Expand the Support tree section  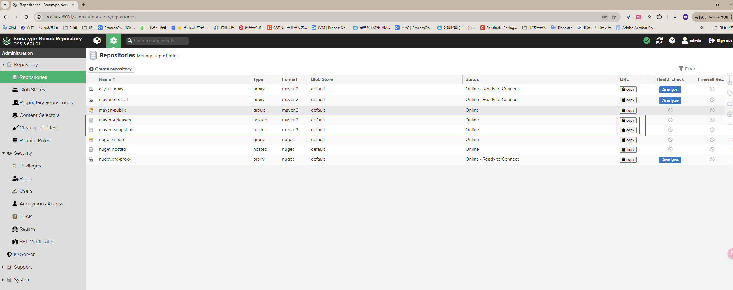pos(3,267)
